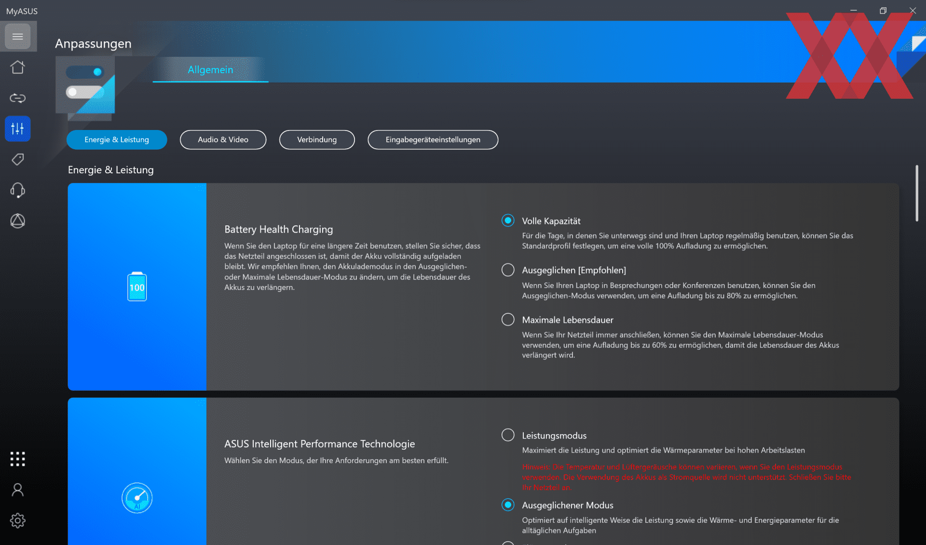Click the battery 100 icon

click(x=137, y=286)
